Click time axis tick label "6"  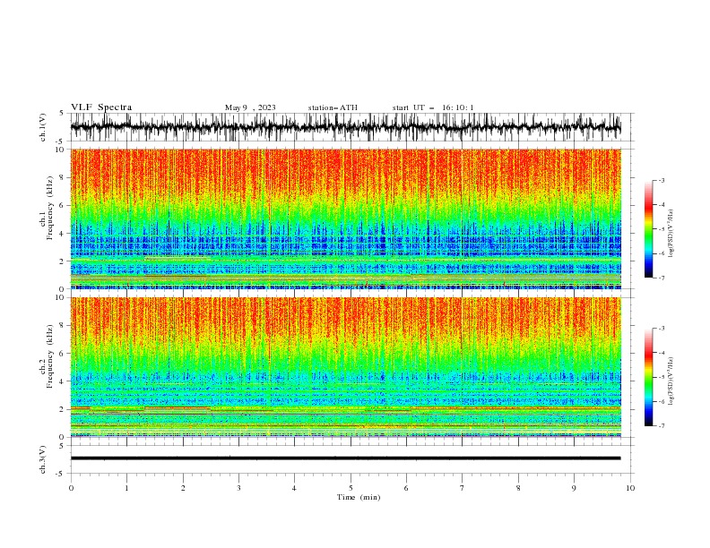pos(406,488)
